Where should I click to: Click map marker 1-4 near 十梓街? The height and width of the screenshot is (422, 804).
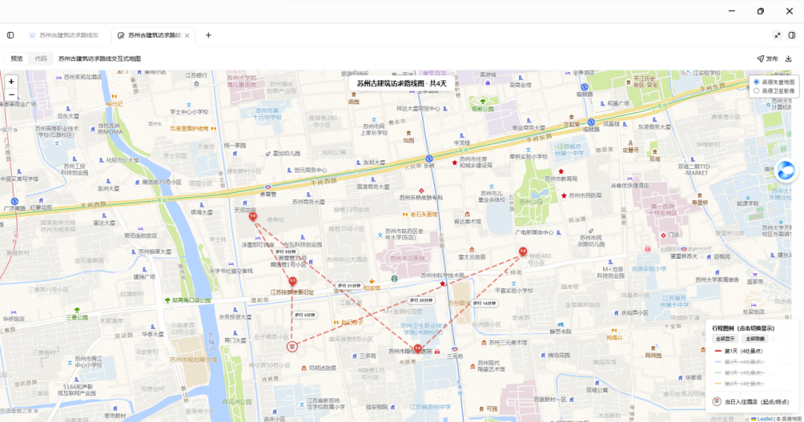point(523,252)
